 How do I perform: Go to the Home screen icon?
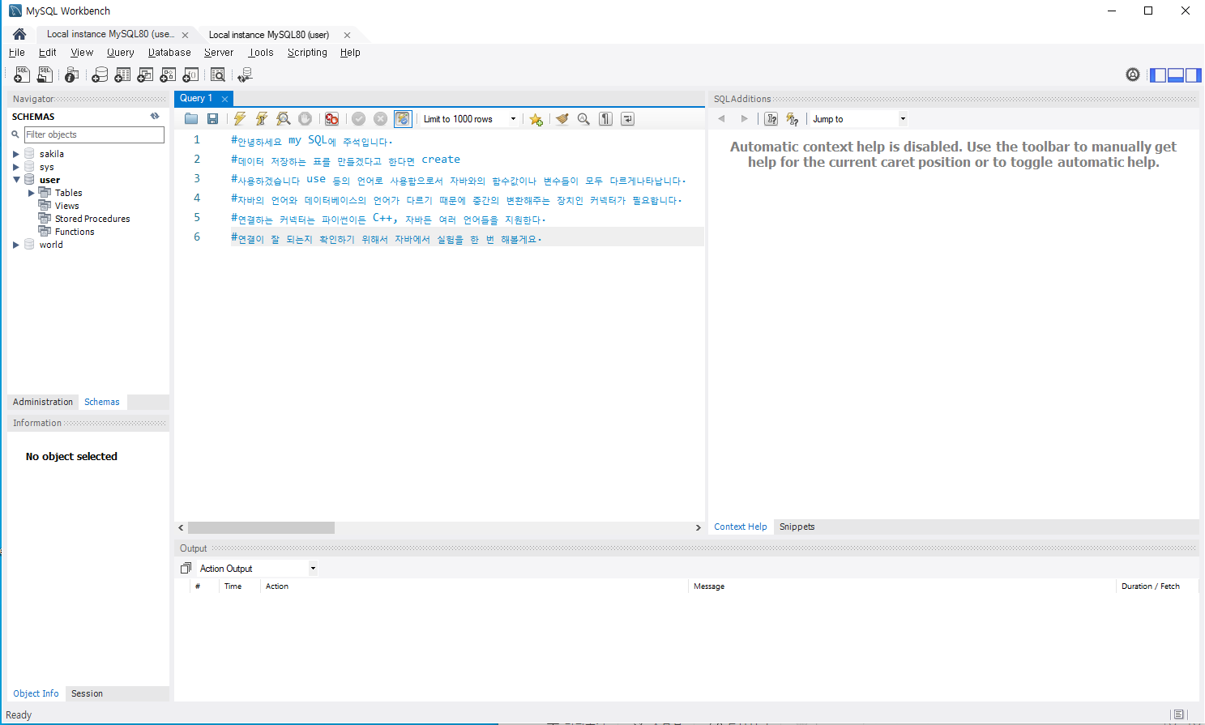point(19,34)
